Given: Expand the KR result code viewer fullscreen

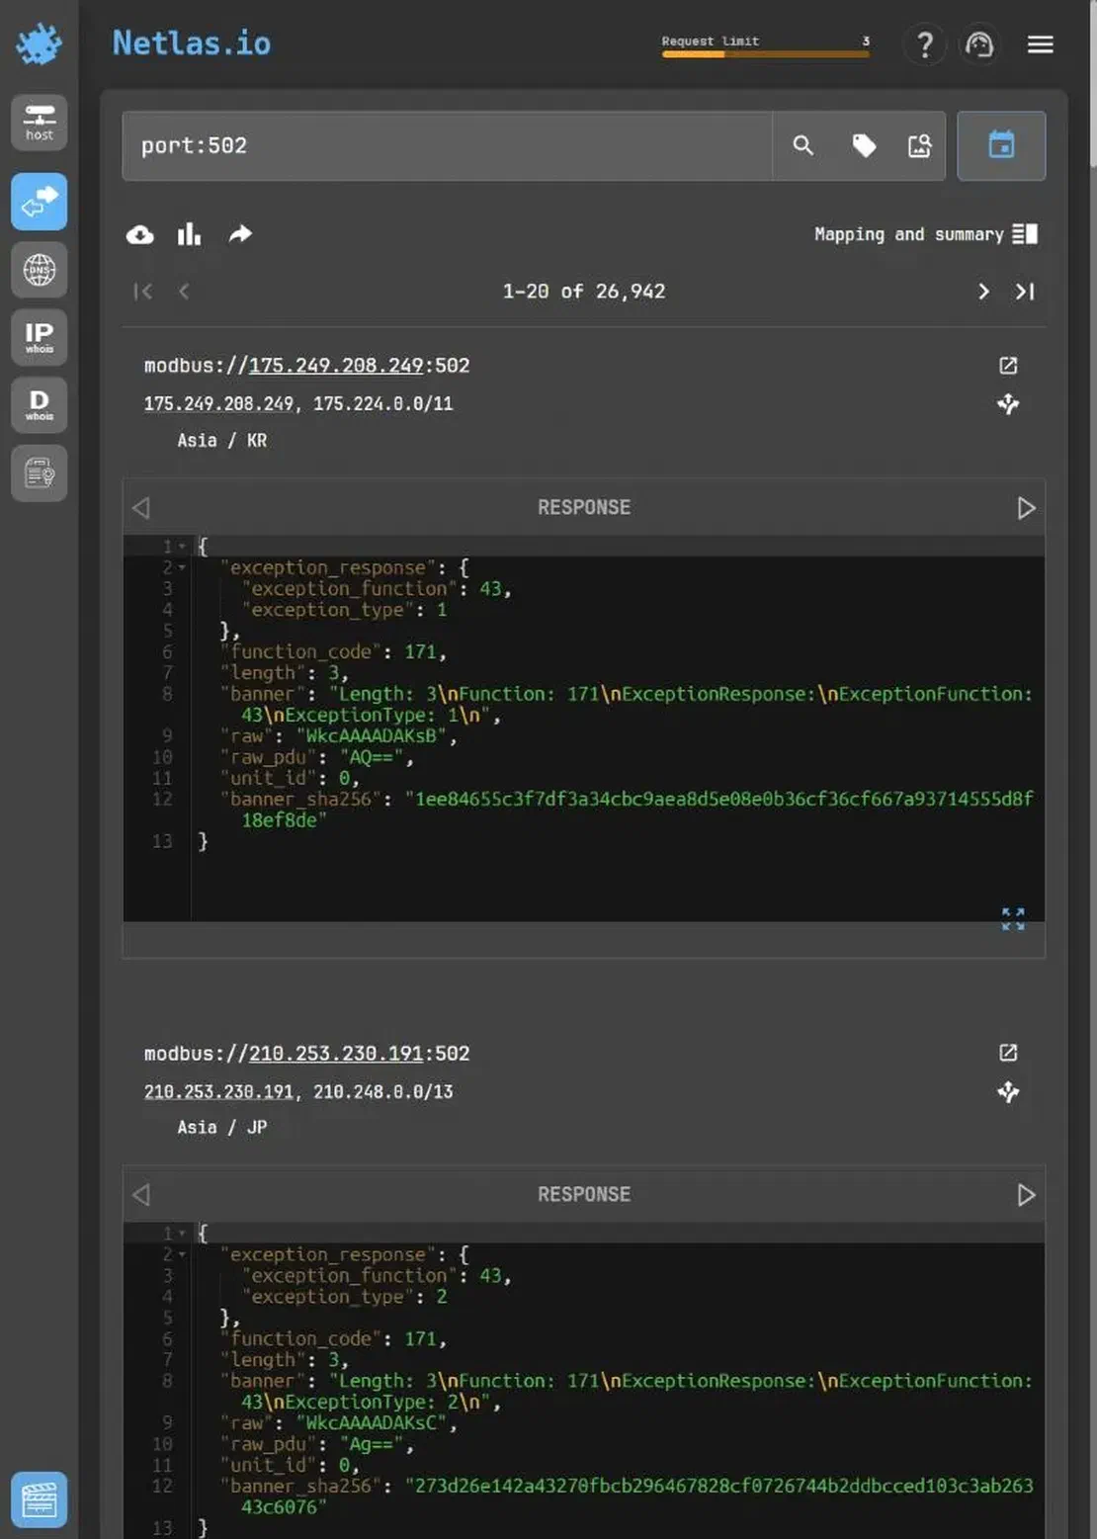Looking at the screenshot, I should [x=1013, y=919].
